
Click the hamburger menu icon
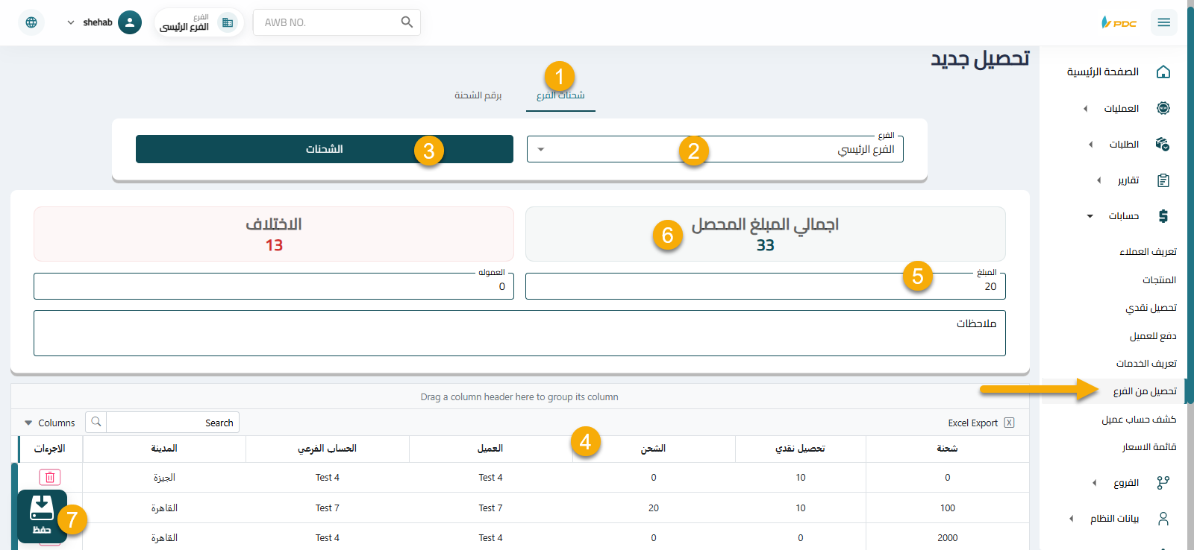click(x=1163, y=22)
